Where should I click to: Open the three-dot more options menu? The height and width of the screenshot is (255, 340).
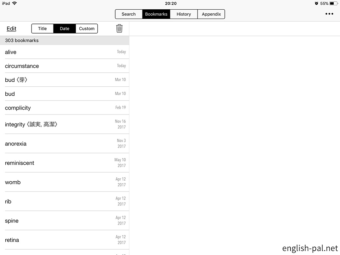tap(329, 14)
